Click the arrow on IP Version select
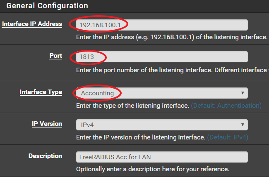Viewport: 269px width, 177px height. pos(242,125)
